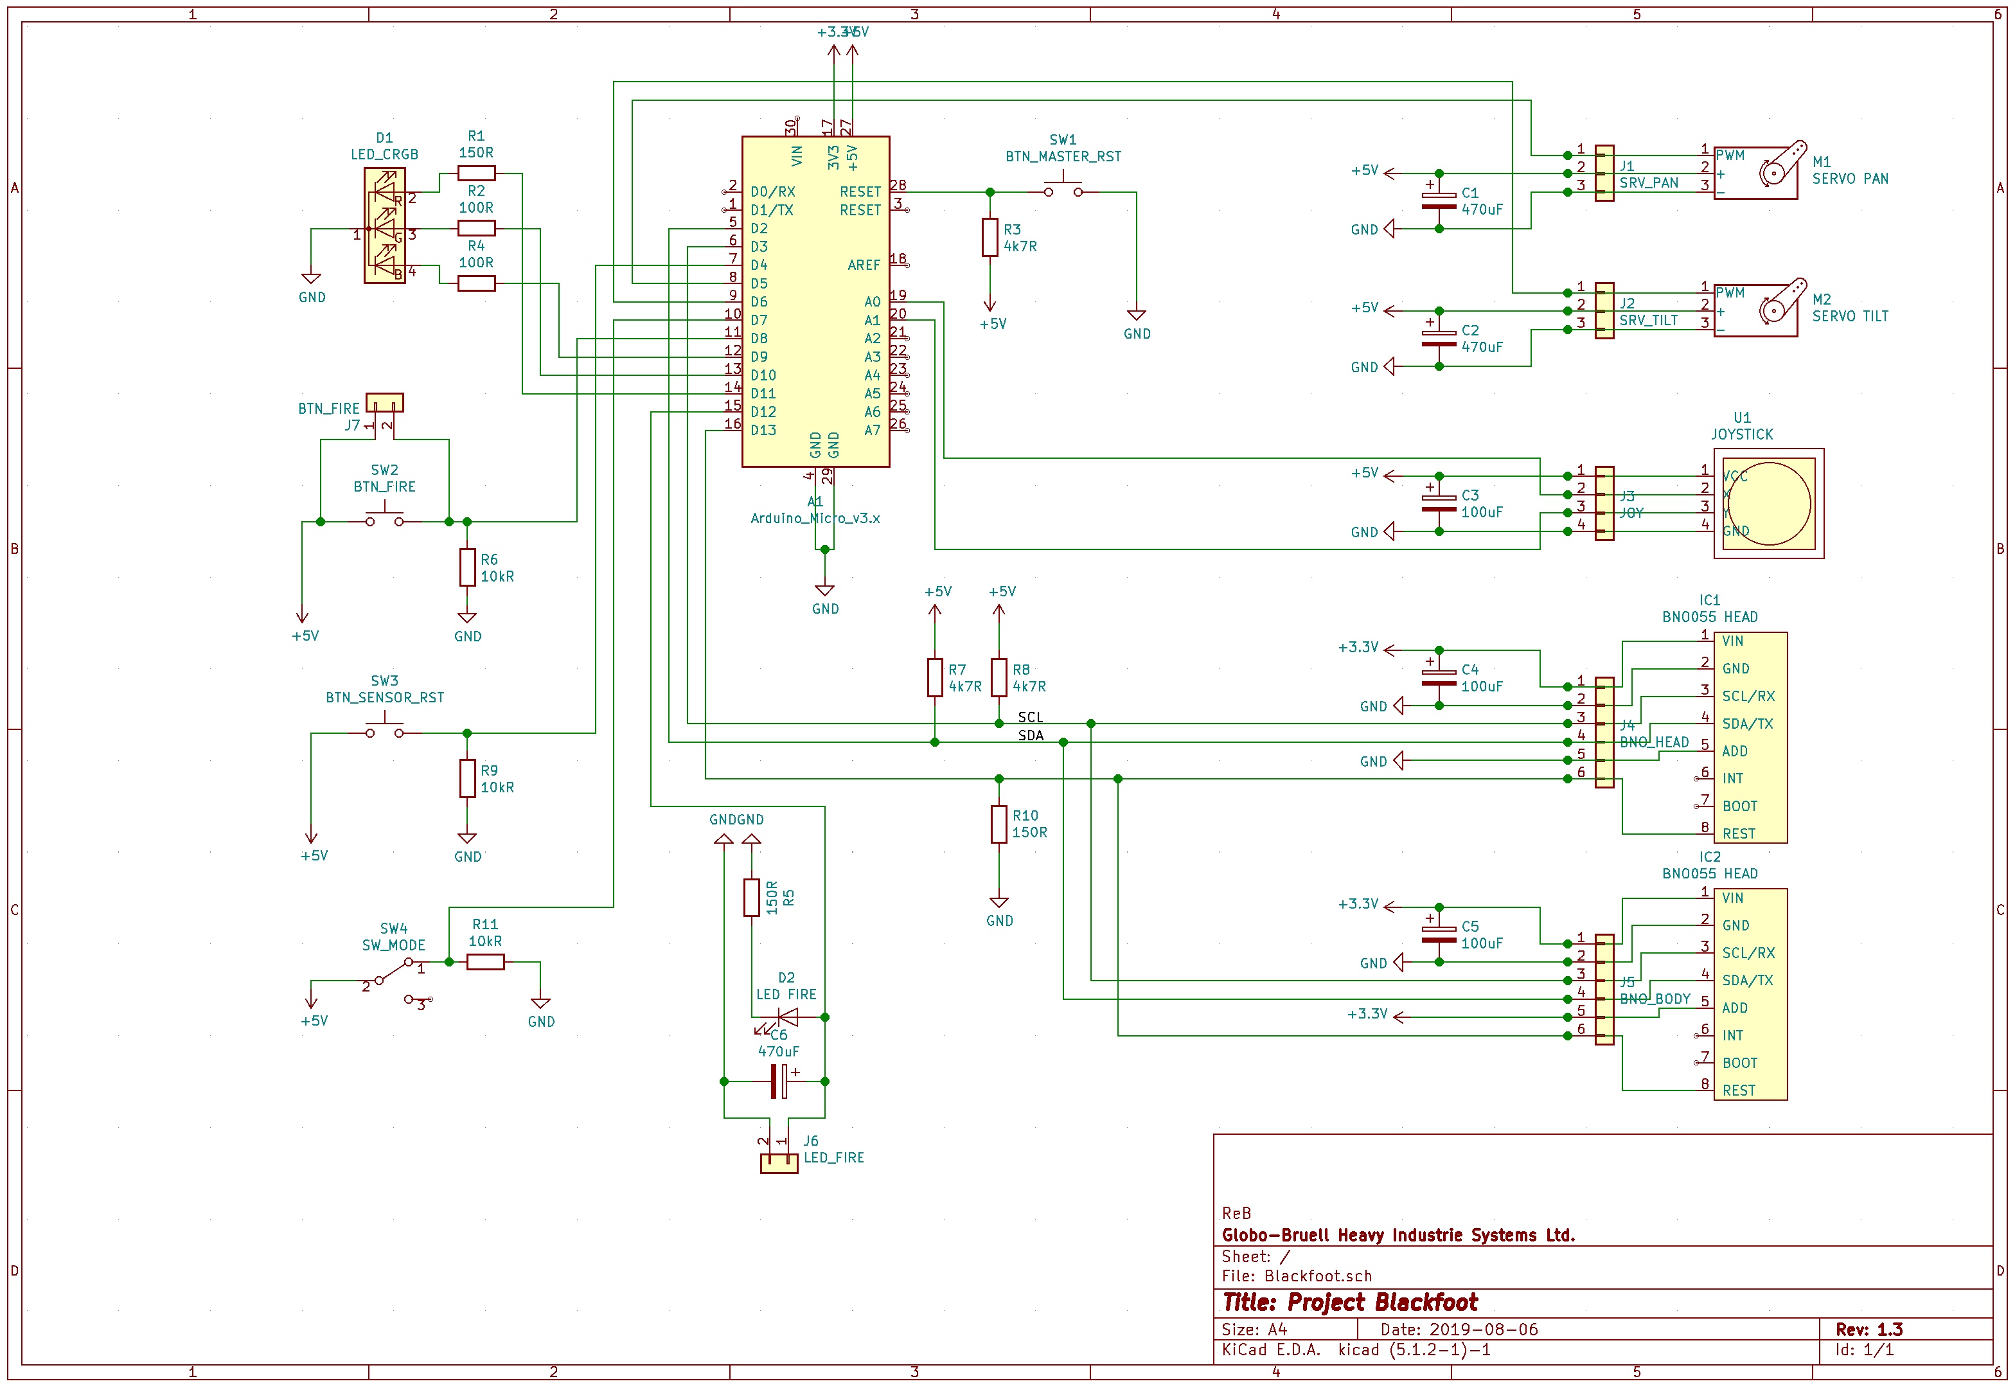2015x1388 pixels.
Task: Click the File Blackfoot.sch text field
Action: [1296, 1276]
